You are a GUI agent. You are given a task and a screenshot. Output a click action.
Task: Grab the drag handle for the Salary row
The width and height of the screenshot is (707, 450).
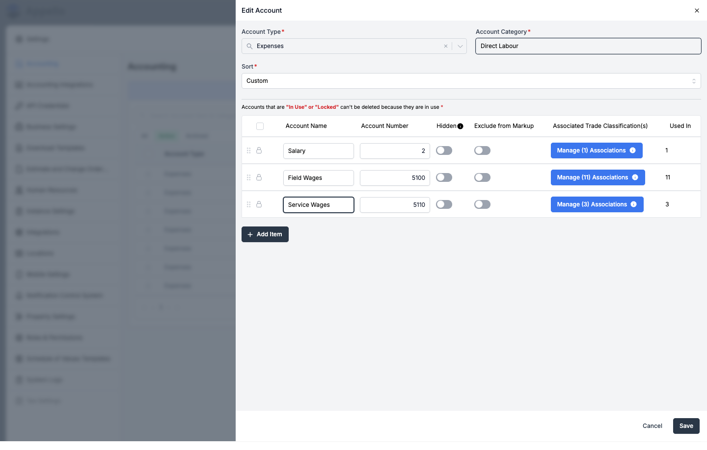coord(249,150)
